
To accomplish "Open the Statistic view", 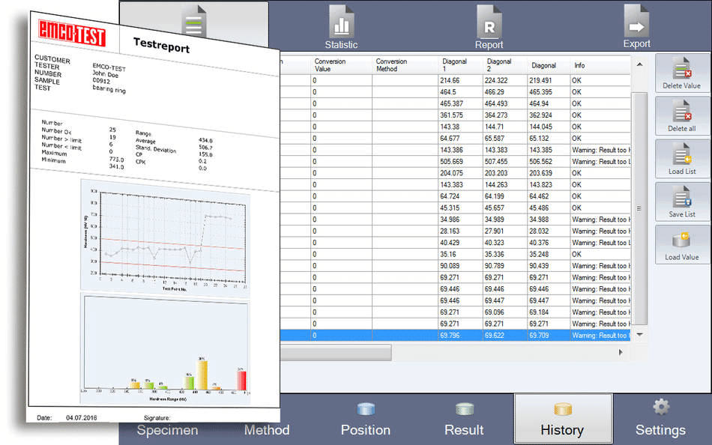I will click(341, 26).
